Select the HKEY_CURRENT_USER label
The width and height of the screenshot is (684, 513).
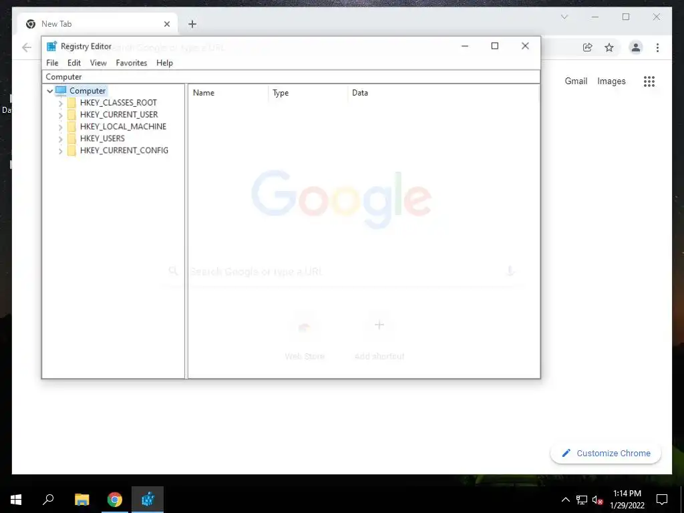(x=119, y=114)
